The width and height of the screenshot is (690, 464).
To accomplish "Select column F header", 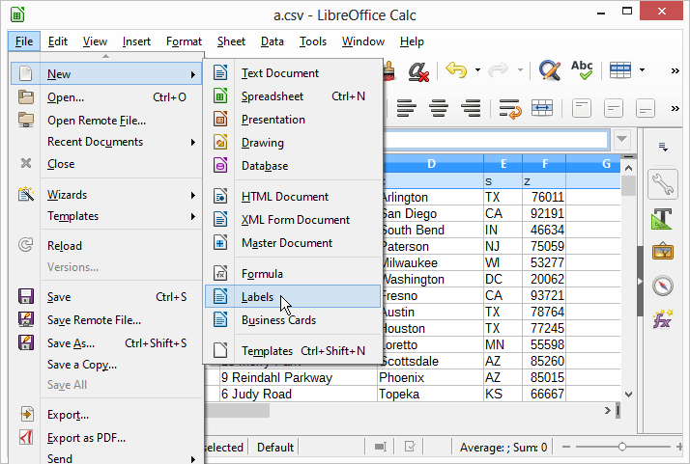I will click(x=544, y=163).
